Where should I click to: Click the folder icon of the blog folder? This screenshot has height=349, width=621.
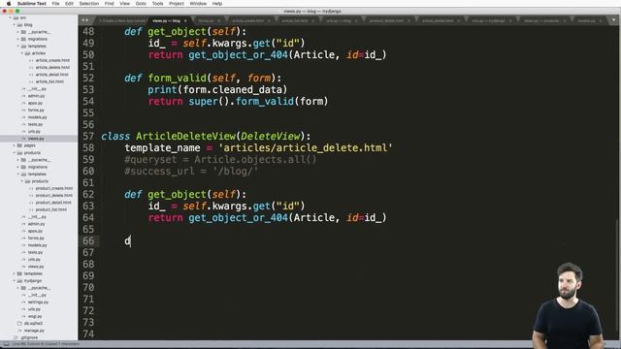(x=19, y=25)
